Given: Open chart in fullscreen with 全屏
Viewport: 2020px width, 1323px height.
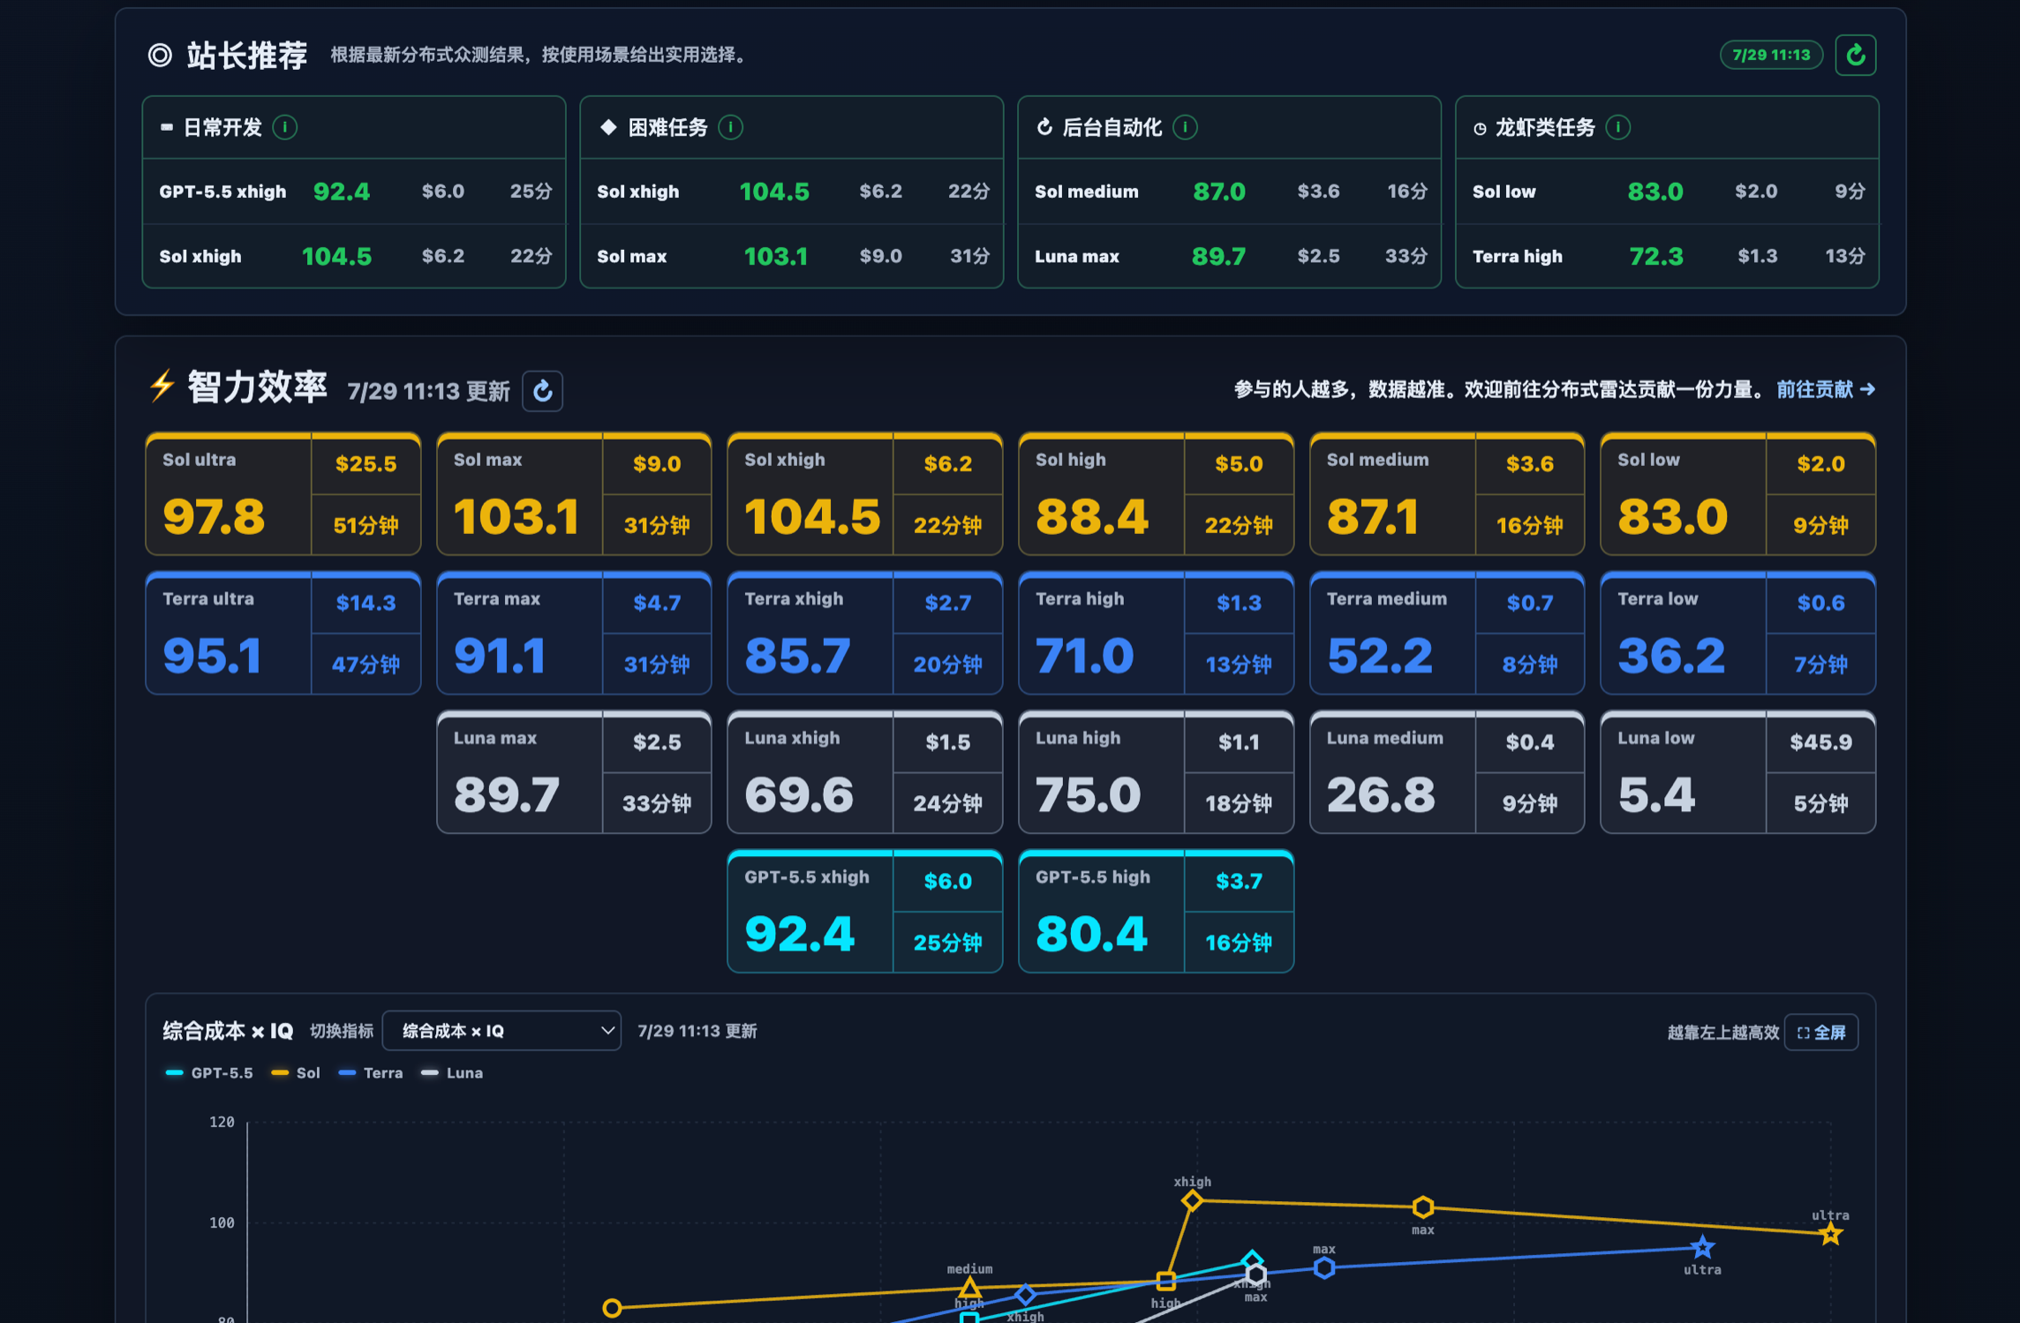Looking at the screenshot, I should [x=1821, y=1033].
